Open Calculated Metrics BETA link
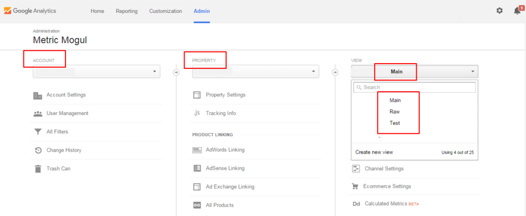The height and width of the screenshot is (216, 526). coord(392,204)
